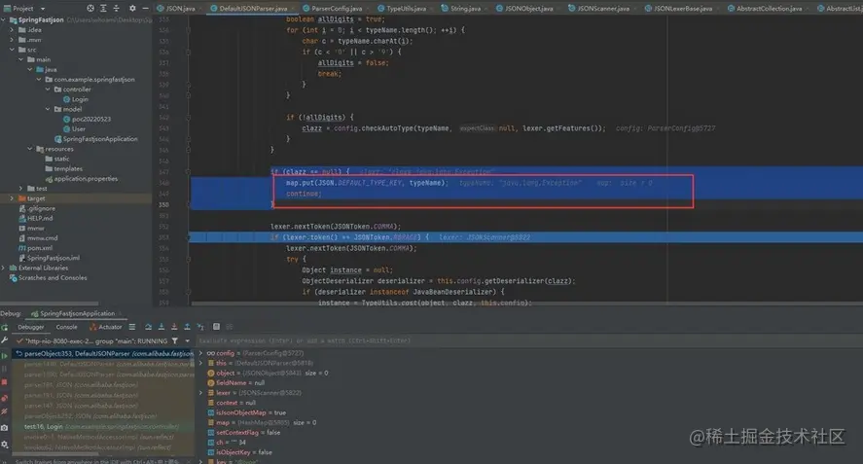The width and height of the screenshot is (863, 464).
Task: Click the Project panel horizontal scrollbar
Action: tap(50, 303)
